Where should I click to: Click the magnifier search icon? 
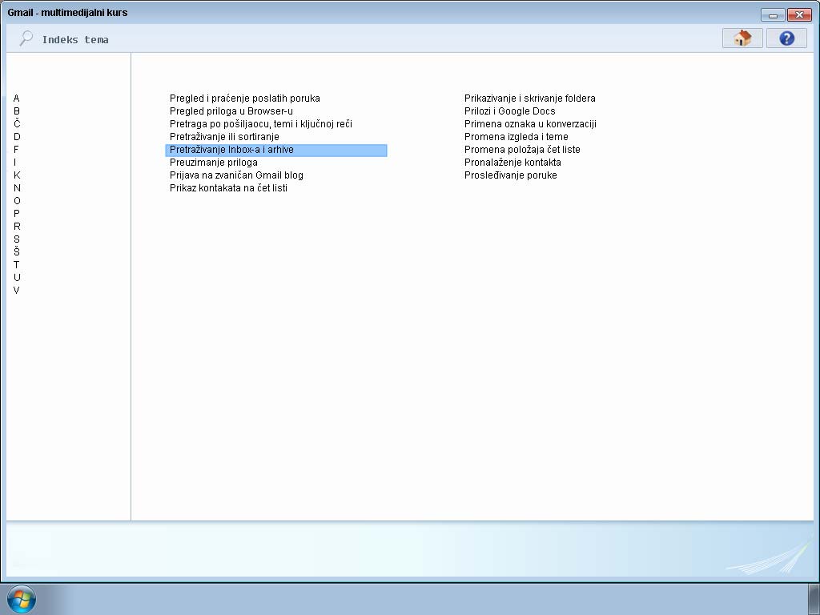[26, 38]
